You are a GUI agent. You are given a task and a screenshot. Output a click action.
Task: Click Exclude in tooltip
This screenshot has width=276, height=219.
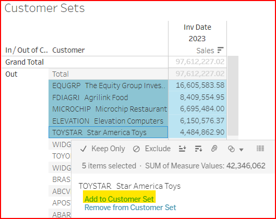point(158,149)
